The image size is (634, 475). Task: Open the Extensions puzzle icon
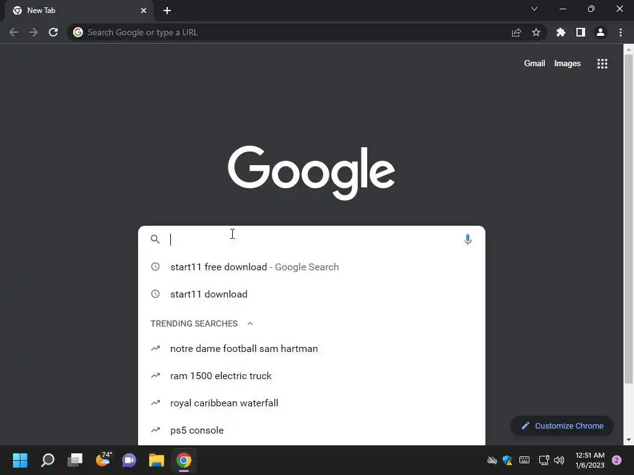pyautogui.click(x=560, y=32)
